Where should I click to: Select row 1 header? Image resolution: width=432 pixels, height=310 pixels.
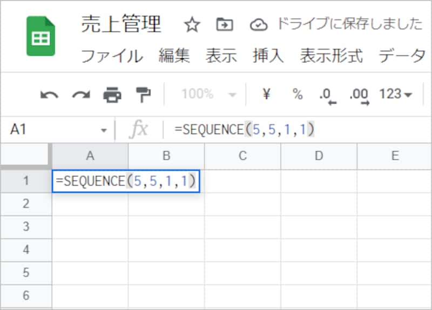coord(26,181)
